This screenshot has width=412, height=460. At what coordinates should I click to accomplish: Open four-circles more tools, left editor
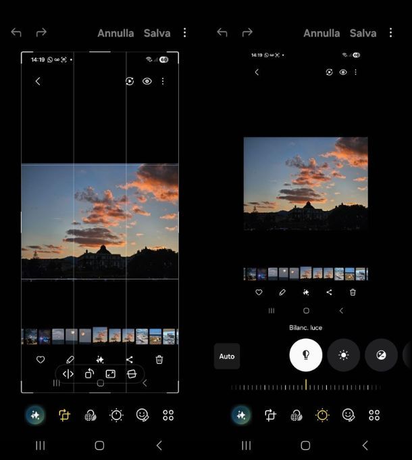(x=168, y=415)
